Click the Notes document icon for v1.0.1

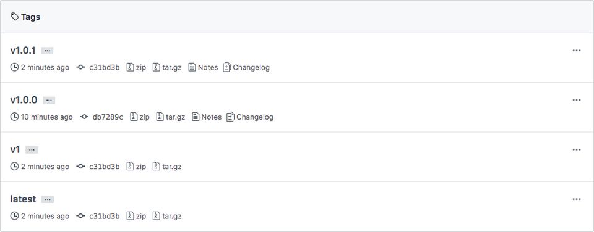[x=192, y=68]
